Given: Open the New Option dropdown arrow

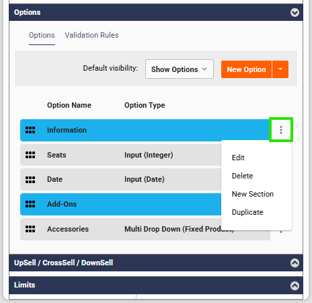Looking at the screenshot, I should 280,69.
